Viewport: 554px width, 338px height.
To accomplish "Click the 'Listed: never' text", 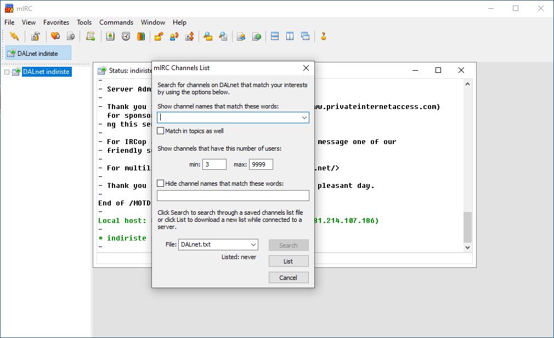I will [239, 257].
